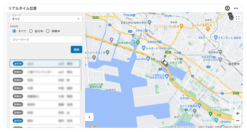247x132 pixels.
Task: Click the 菊田神社 shrine pin
Action: click(221, 52)
